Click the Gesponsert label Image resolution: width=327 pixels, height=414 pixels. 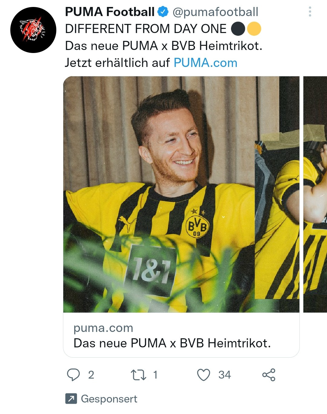tap(109, 399)
